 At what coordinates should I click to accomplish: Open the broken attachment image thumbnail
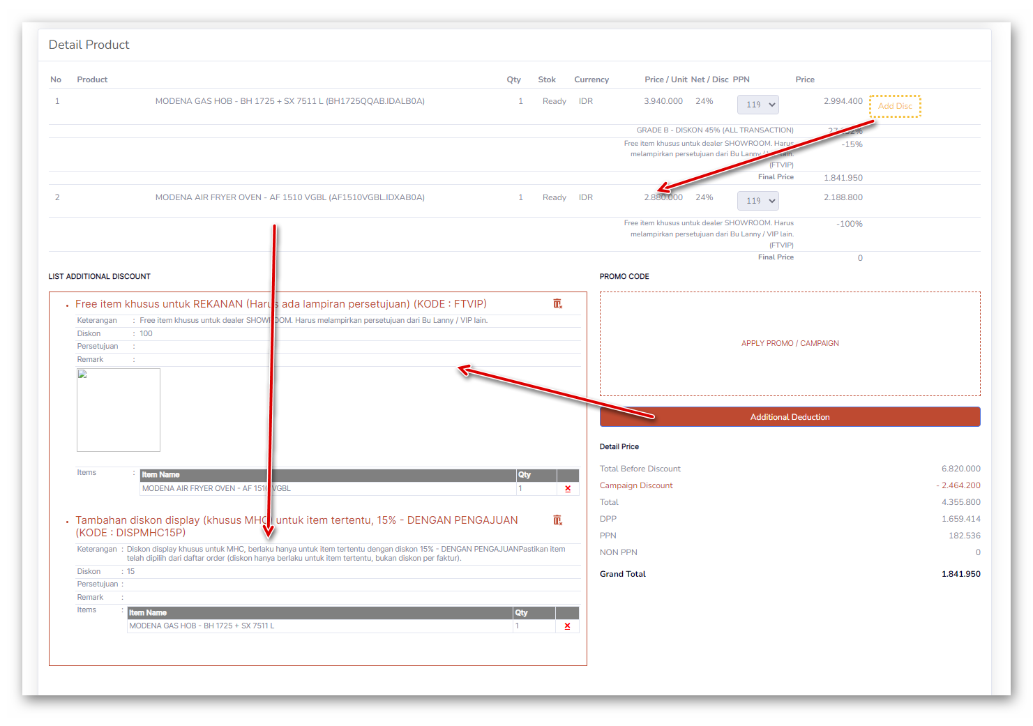119,410
